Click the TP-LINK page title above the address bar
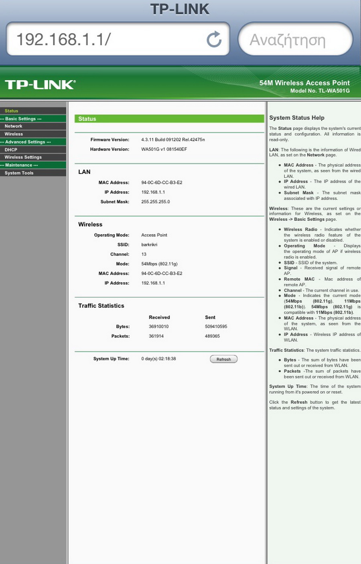Image resolution: width=361 pixels, height=564 pixels. click(x=180, y=9)
